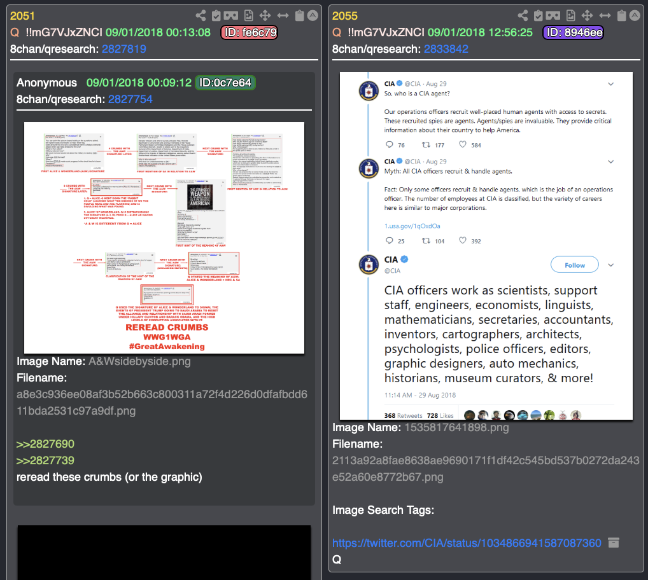Select the purple ID: 8946ee badge
The height and width of the screenshot is (580, 648).
pos(574,32)
